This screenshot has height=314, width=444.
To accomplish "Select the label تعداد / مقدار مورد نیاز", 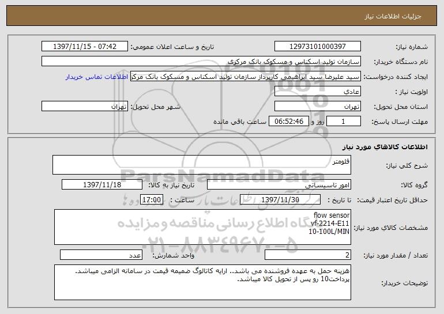I will click(x=396, y=255).
